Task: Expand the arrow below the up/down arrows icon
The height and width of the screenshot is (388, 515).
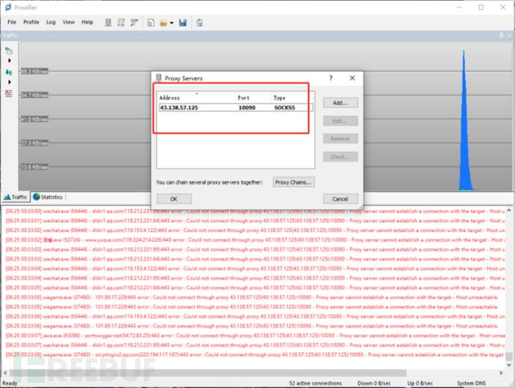Action: pyautogui.click(x=10, y=82)
